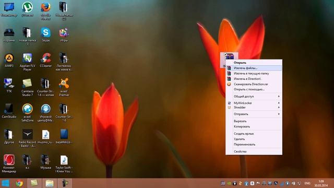Open the avast! SafeZone shortcut
Viewport: 334px width, 188px height.
tap(27, 113)
